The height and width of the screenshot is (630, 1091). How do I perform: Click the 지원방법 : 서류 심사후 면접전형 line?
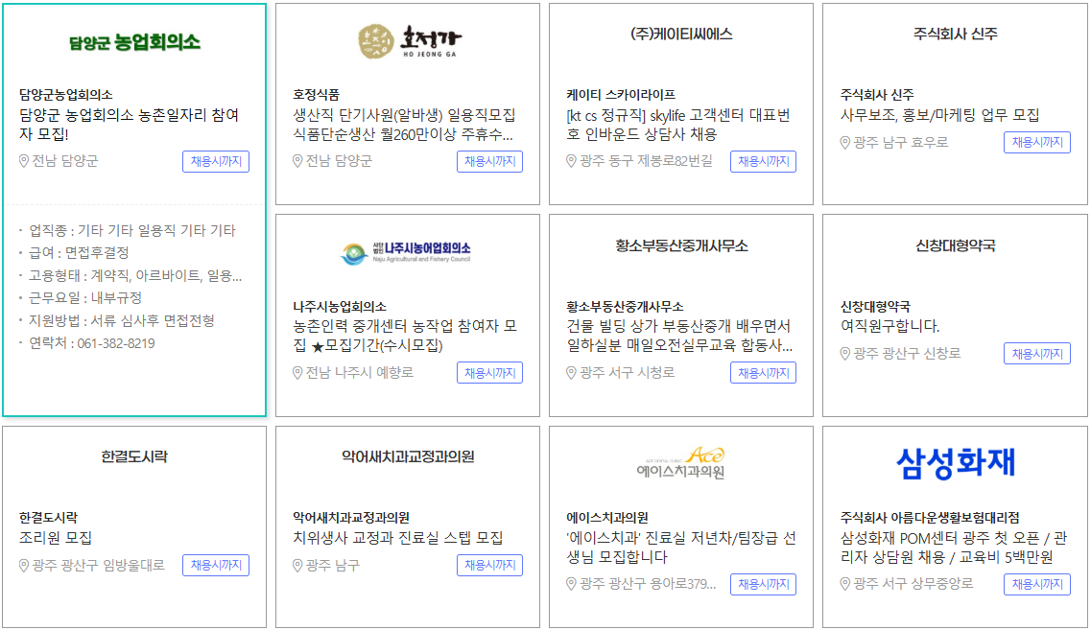point(121,320)
